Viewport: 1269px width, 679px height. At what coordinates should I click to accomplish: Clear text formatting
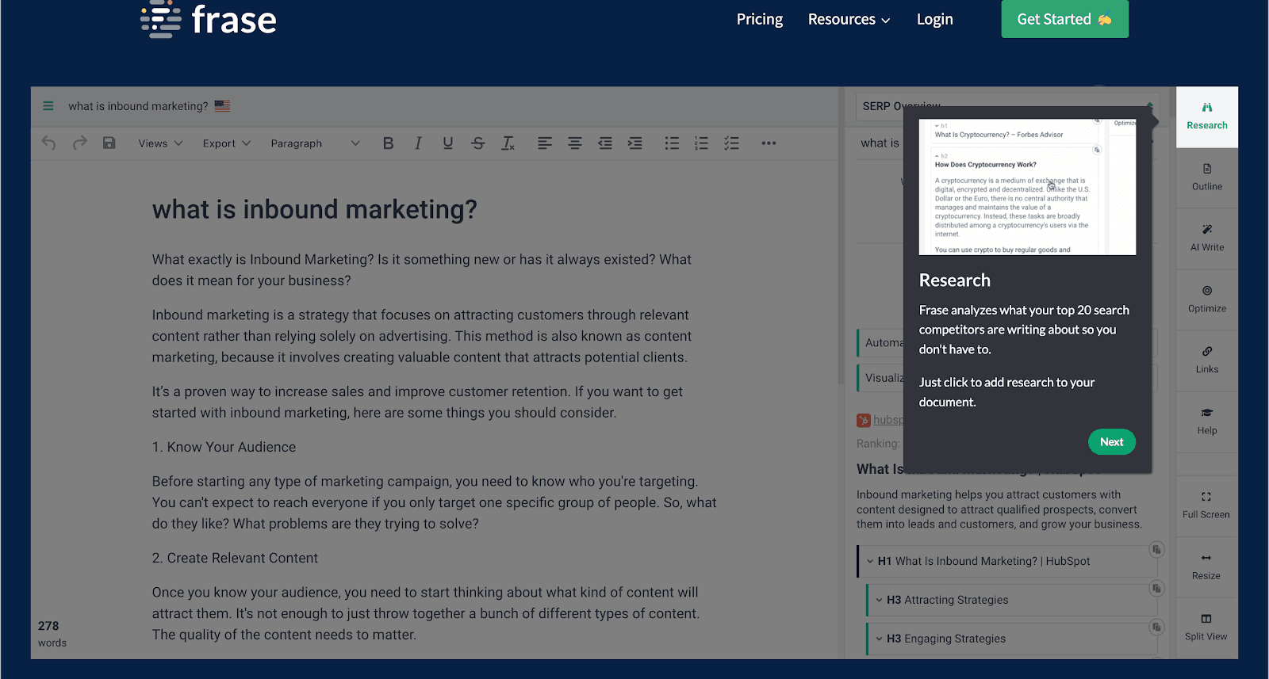coord(508,143)
